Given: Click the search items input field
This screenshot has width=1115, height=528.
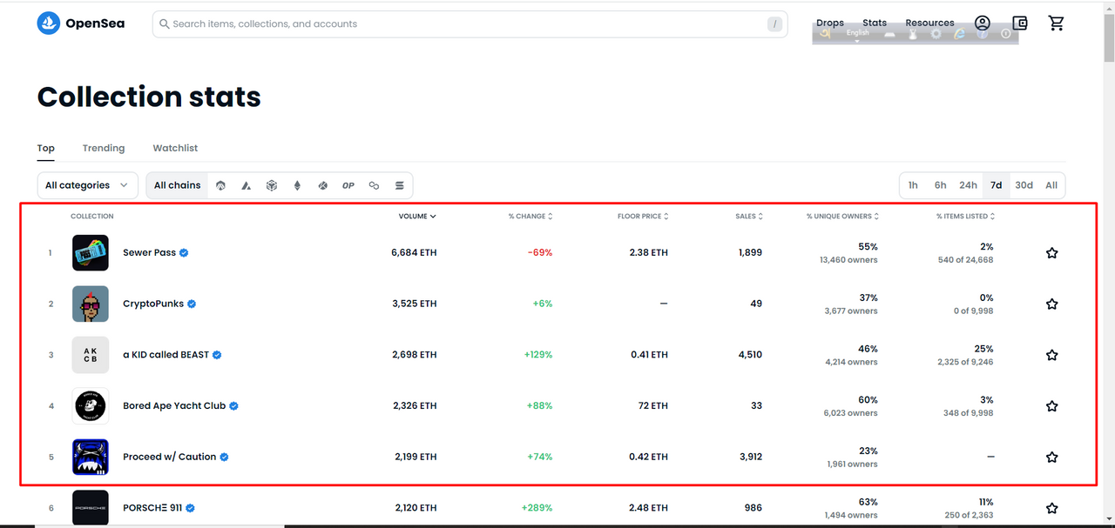Looking at the screenshot, I should 470,24.
